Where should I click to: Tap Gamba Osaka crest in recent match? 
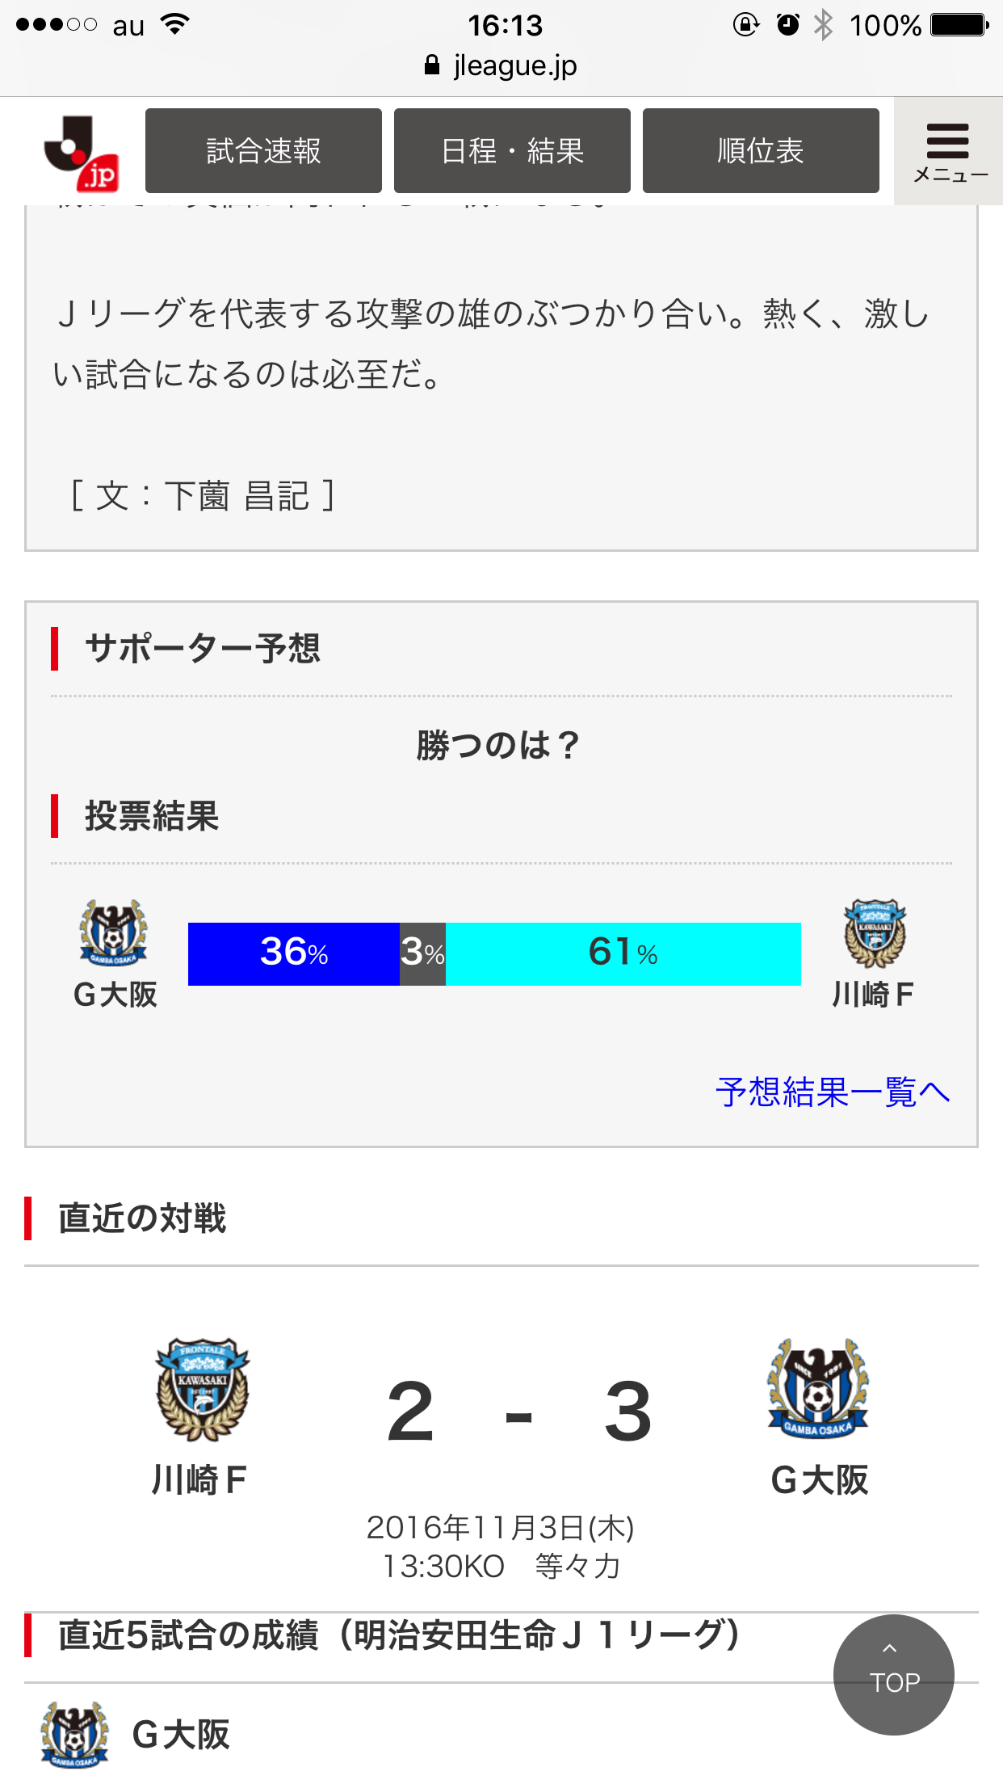(x=817, y=1388)
